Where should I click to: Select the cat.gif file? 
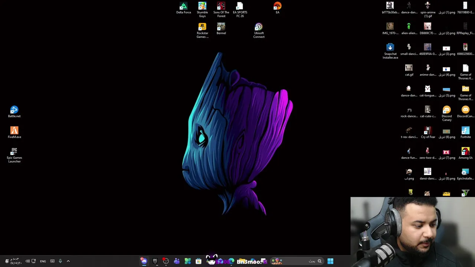coord(409,70)
